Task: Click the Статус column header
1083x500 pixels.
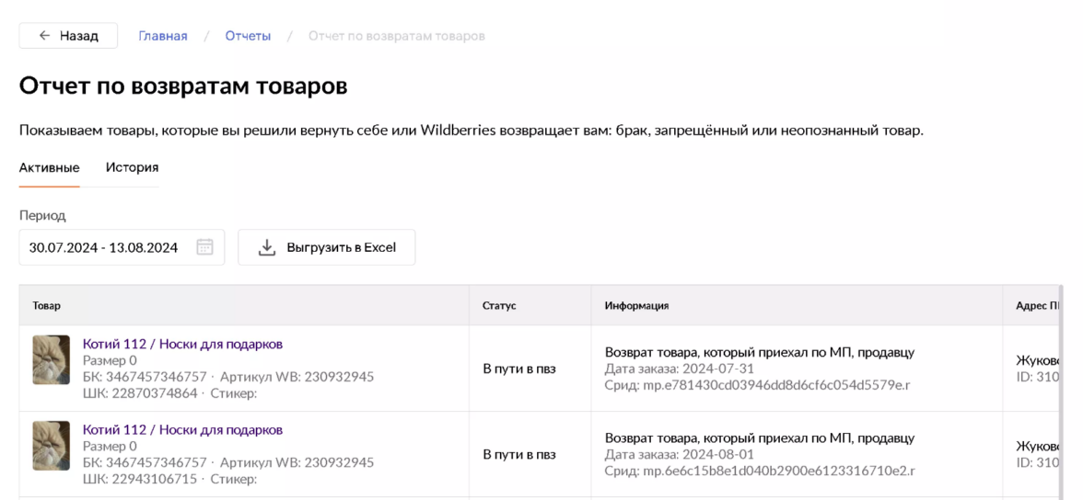Action: pos(499,305)
